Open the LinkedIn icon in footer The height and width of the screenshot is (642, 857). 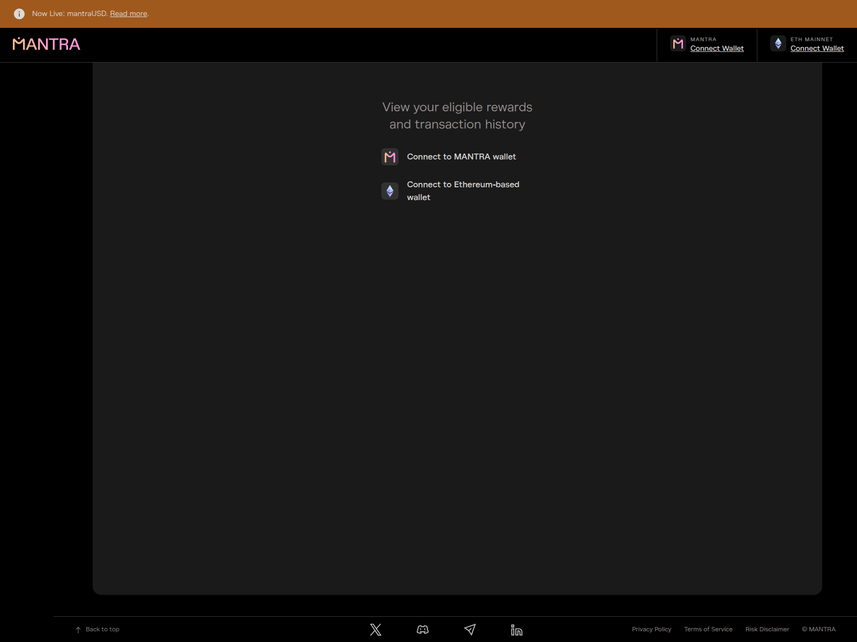(x=517, y=630)
